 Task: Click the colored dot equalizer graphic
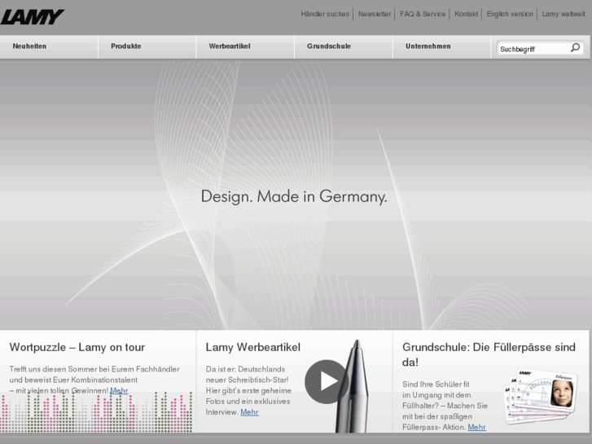[96, 412]
